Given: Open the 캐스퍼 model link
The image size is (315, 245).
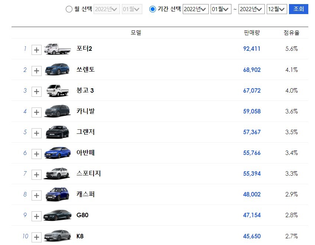Looking at the screenshot, I should point(85,194).
